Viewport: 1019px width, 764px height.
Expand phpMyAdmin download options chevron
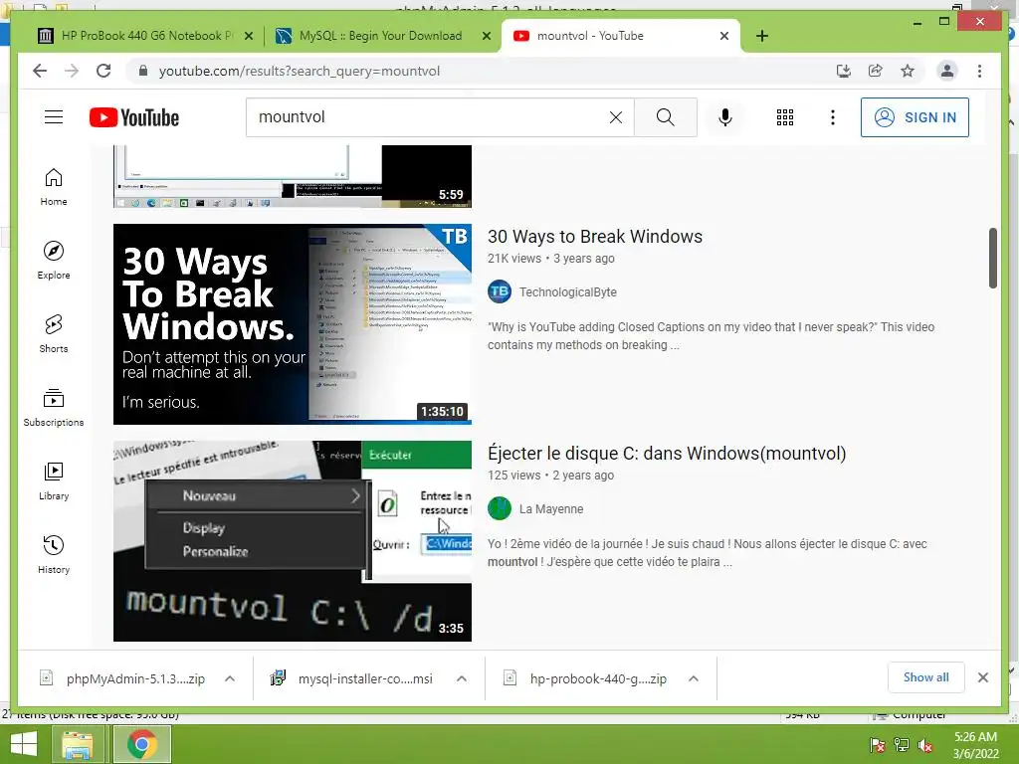pos(230,678)
